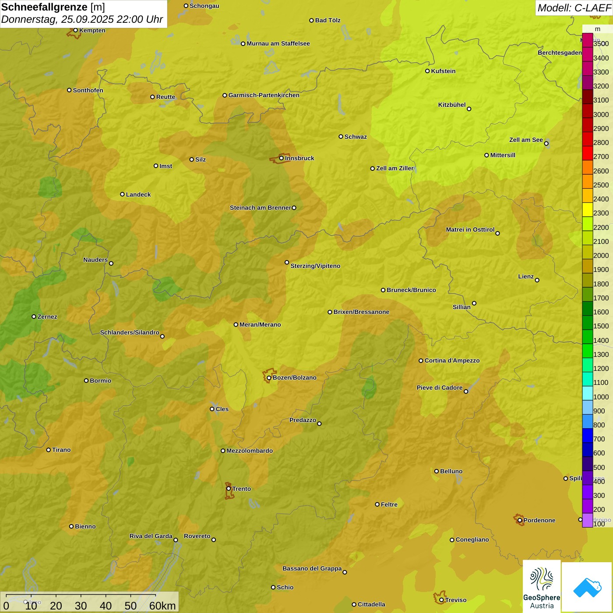Click the Zell am Ziller label
Viewport: 613px width, 613px height.
[395, 168]
